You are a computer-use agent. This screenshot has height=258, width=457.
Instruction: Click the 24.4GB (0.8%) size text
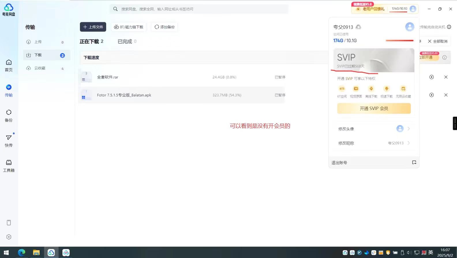point(224,77)
